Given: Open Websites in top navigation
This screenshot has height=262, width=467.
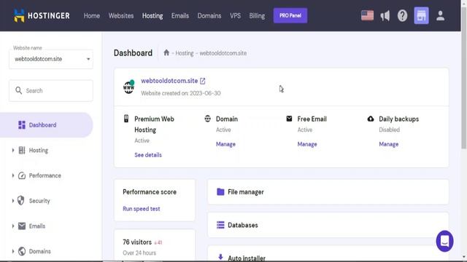Looking at the screenshot, I should pos(121,16).
